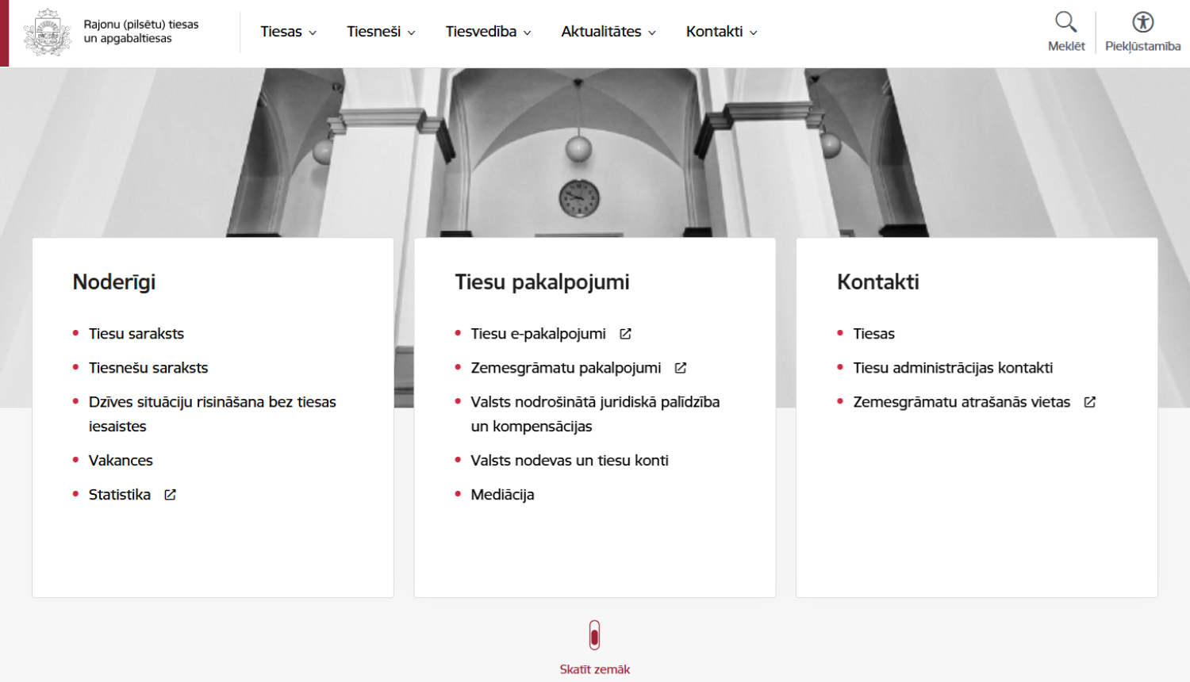Open the Tiesu saraksts link
1190x682 pixels.
(x=136, y=333)
